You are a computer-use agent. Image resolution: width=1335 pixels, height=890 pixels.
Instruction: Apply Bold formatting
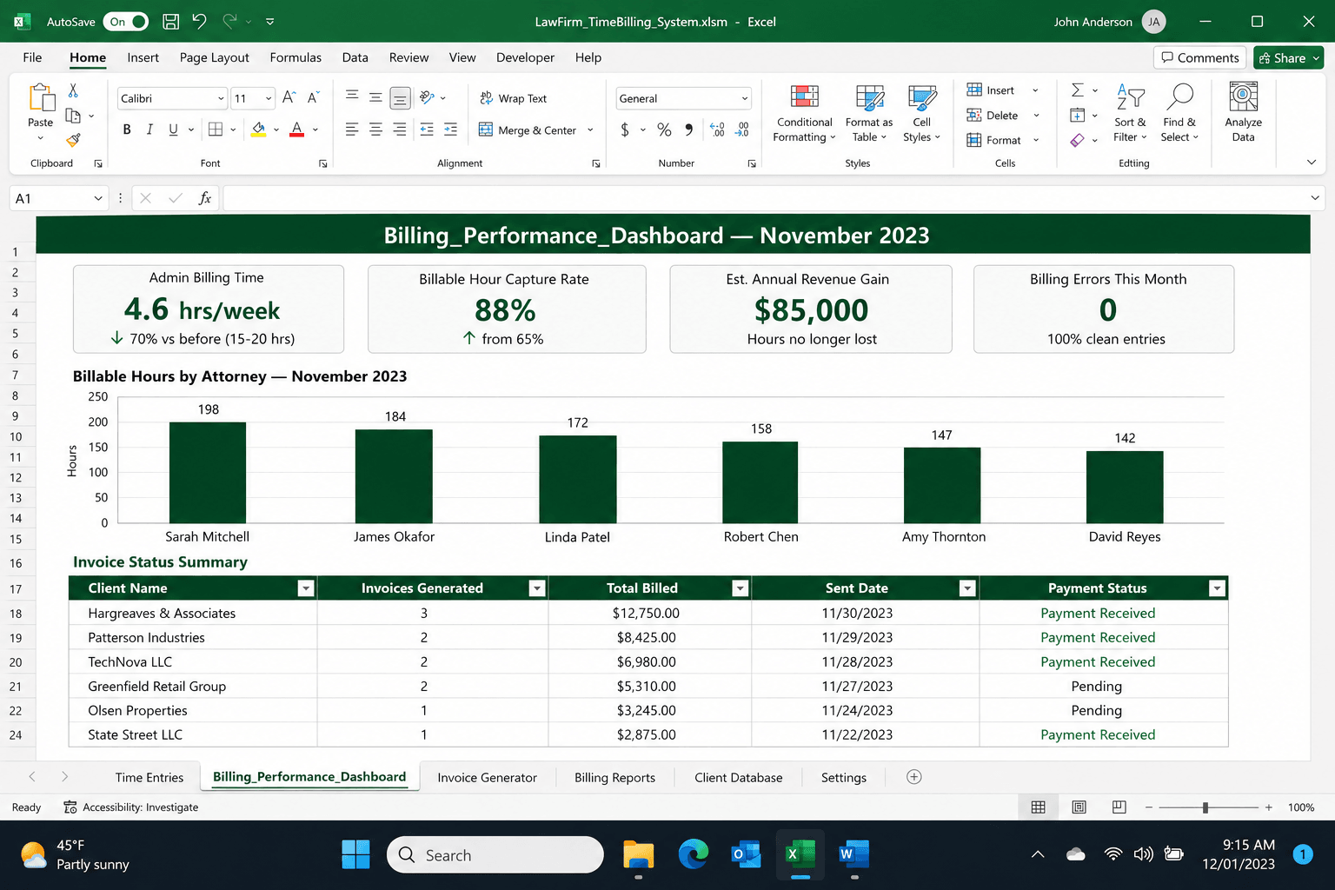[x=127, y=130]
